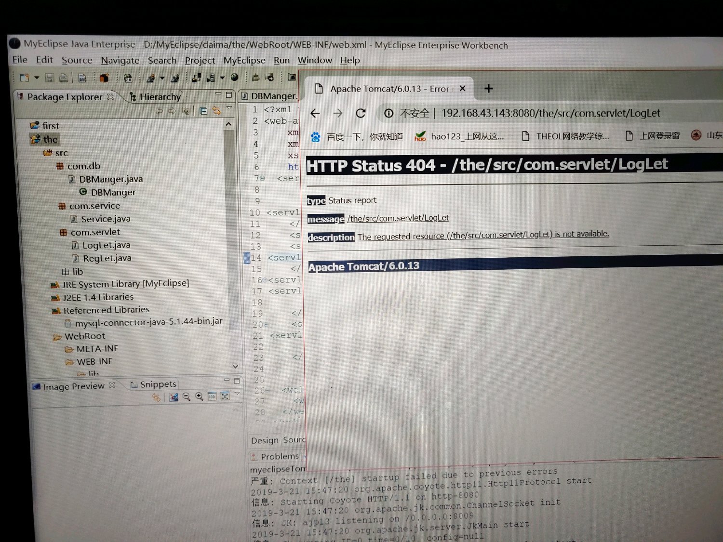This screenshot has height=542, width=723.
Task: Open the 百度一下，你就知道 bookmark
Action: (357, 137)
